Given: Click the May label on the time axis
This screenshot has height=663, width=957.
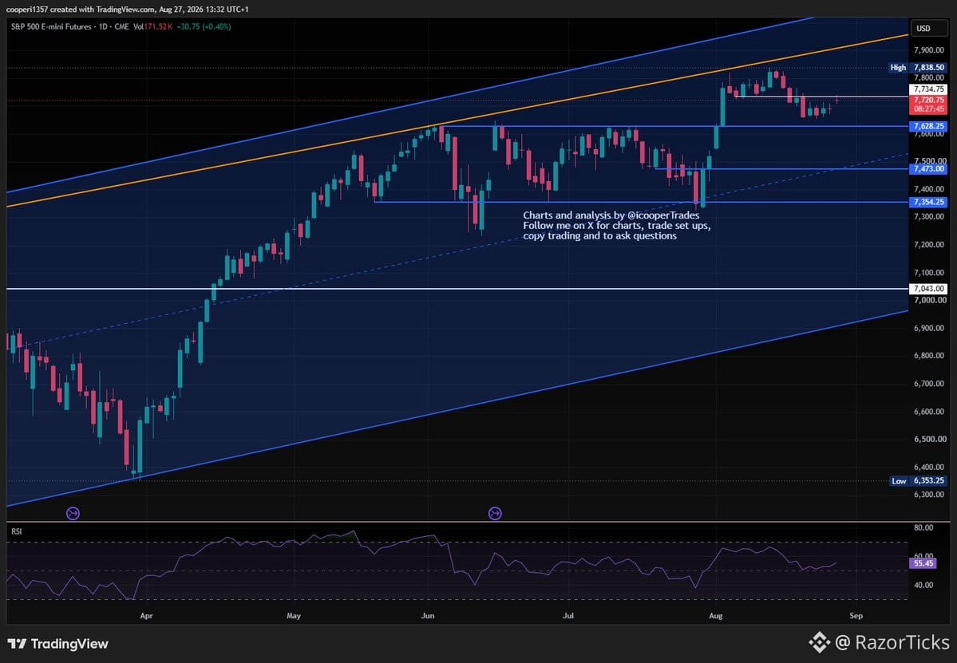Looking at the screenshot, I should pyautogui.click(x=294, y=615).
